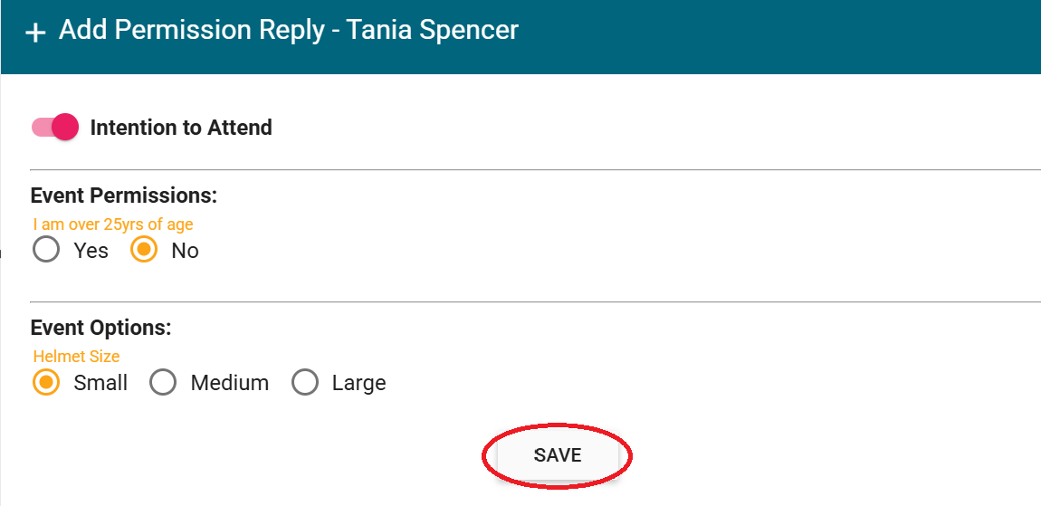The height and width of the screenshot is (506, 1041).
Task: Choose the Large helmet size radio circle
Action: (305, 383)
